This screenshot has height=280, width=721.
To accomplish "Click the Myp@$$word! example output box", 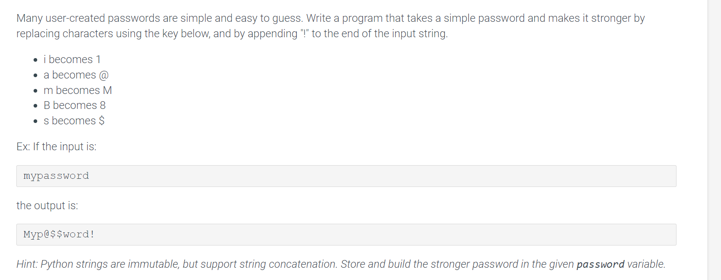I will pos(346,235).
